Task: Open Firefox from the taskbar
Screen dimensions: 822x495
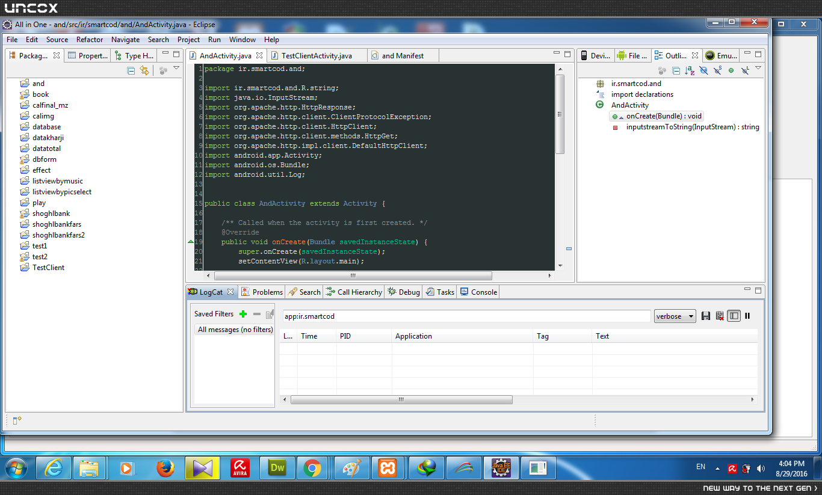Action: (x=165, y=468)
